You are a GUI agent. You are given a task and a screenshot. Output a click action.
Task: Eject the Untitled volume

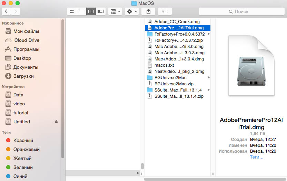(x=56, y=122)
